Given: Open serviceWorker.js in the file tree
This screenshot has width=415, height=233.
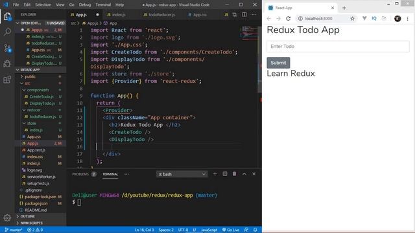Looking at the screenshot, I should coord(41,177).
